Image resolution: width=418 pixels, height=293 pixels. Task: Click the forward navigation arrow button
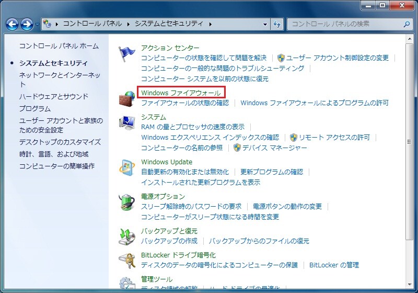pyautogui.click(x=27, y=24)
